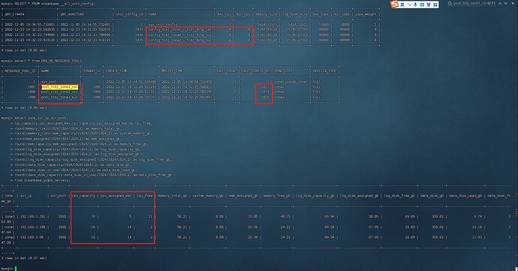Click the mysql prompt cursor at bottom
Viewport: 518px width, 271px height.
[16, 268]
